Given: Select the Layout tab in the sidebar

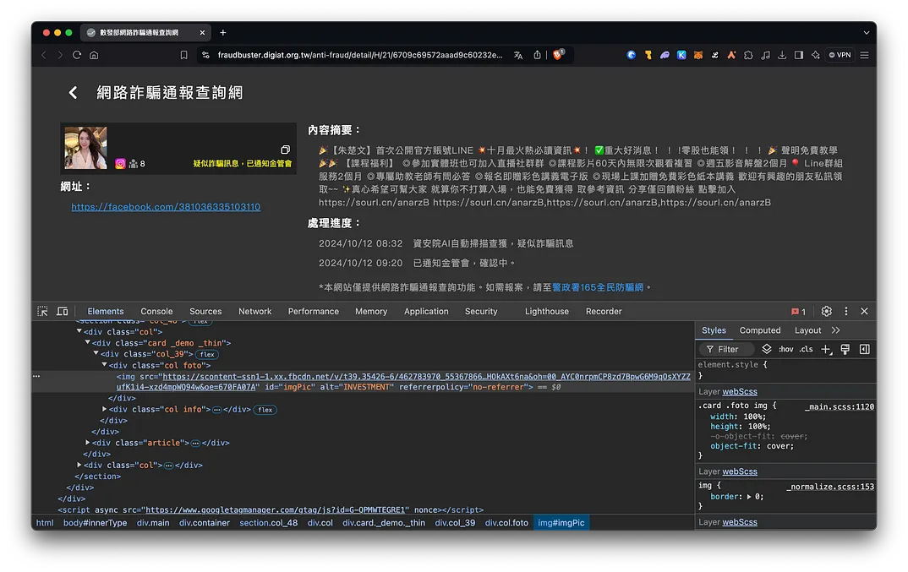Looking at the screenshot, I should pyautogui.click(x=808, y=330).
